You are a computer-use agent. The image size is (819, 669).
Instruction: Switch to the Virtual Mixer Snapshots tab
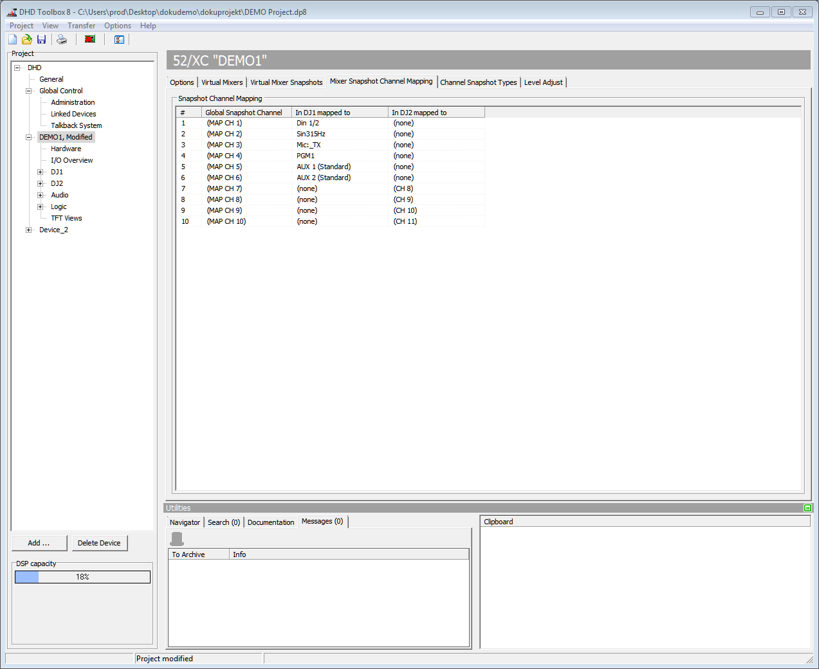point(286,82)
